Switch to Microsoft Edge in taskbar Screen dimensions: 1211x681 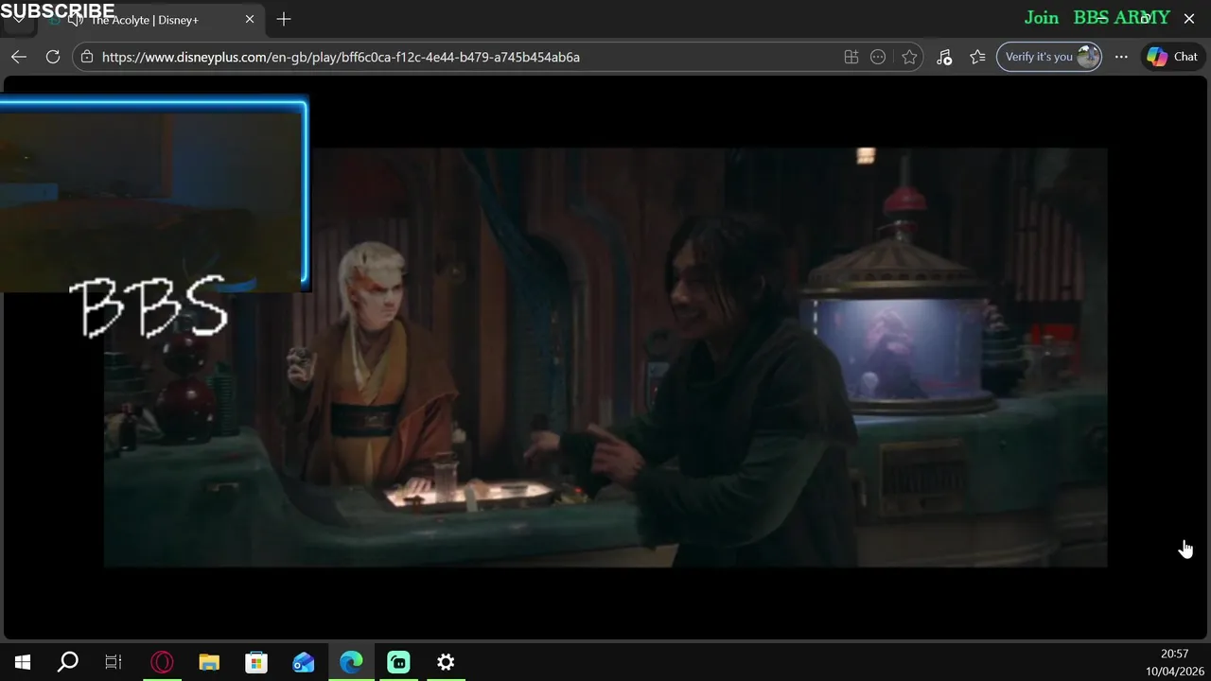tap(351, 662)
